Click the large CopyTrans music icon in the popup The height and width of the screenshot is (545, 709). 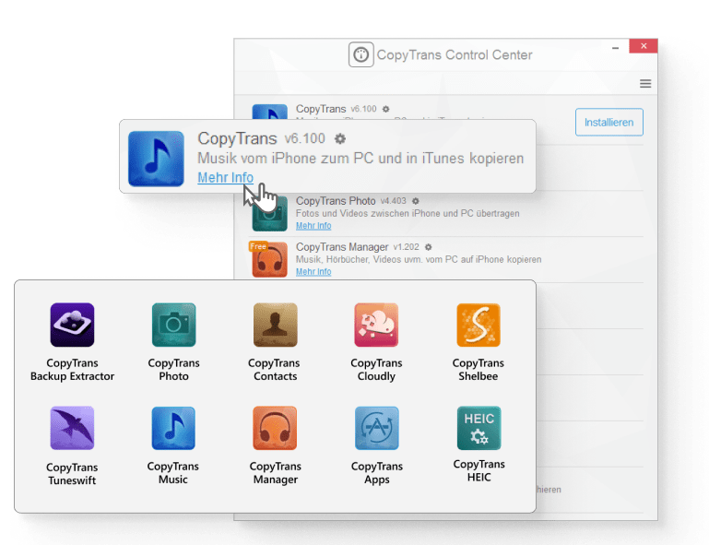point(156,159)
